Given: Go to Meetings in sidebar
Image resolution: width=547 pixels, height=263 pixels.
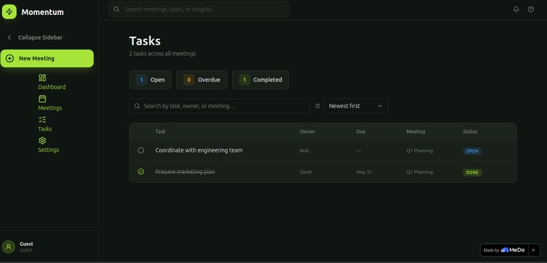Looking at the screenshot, I should tap(50, 108).
